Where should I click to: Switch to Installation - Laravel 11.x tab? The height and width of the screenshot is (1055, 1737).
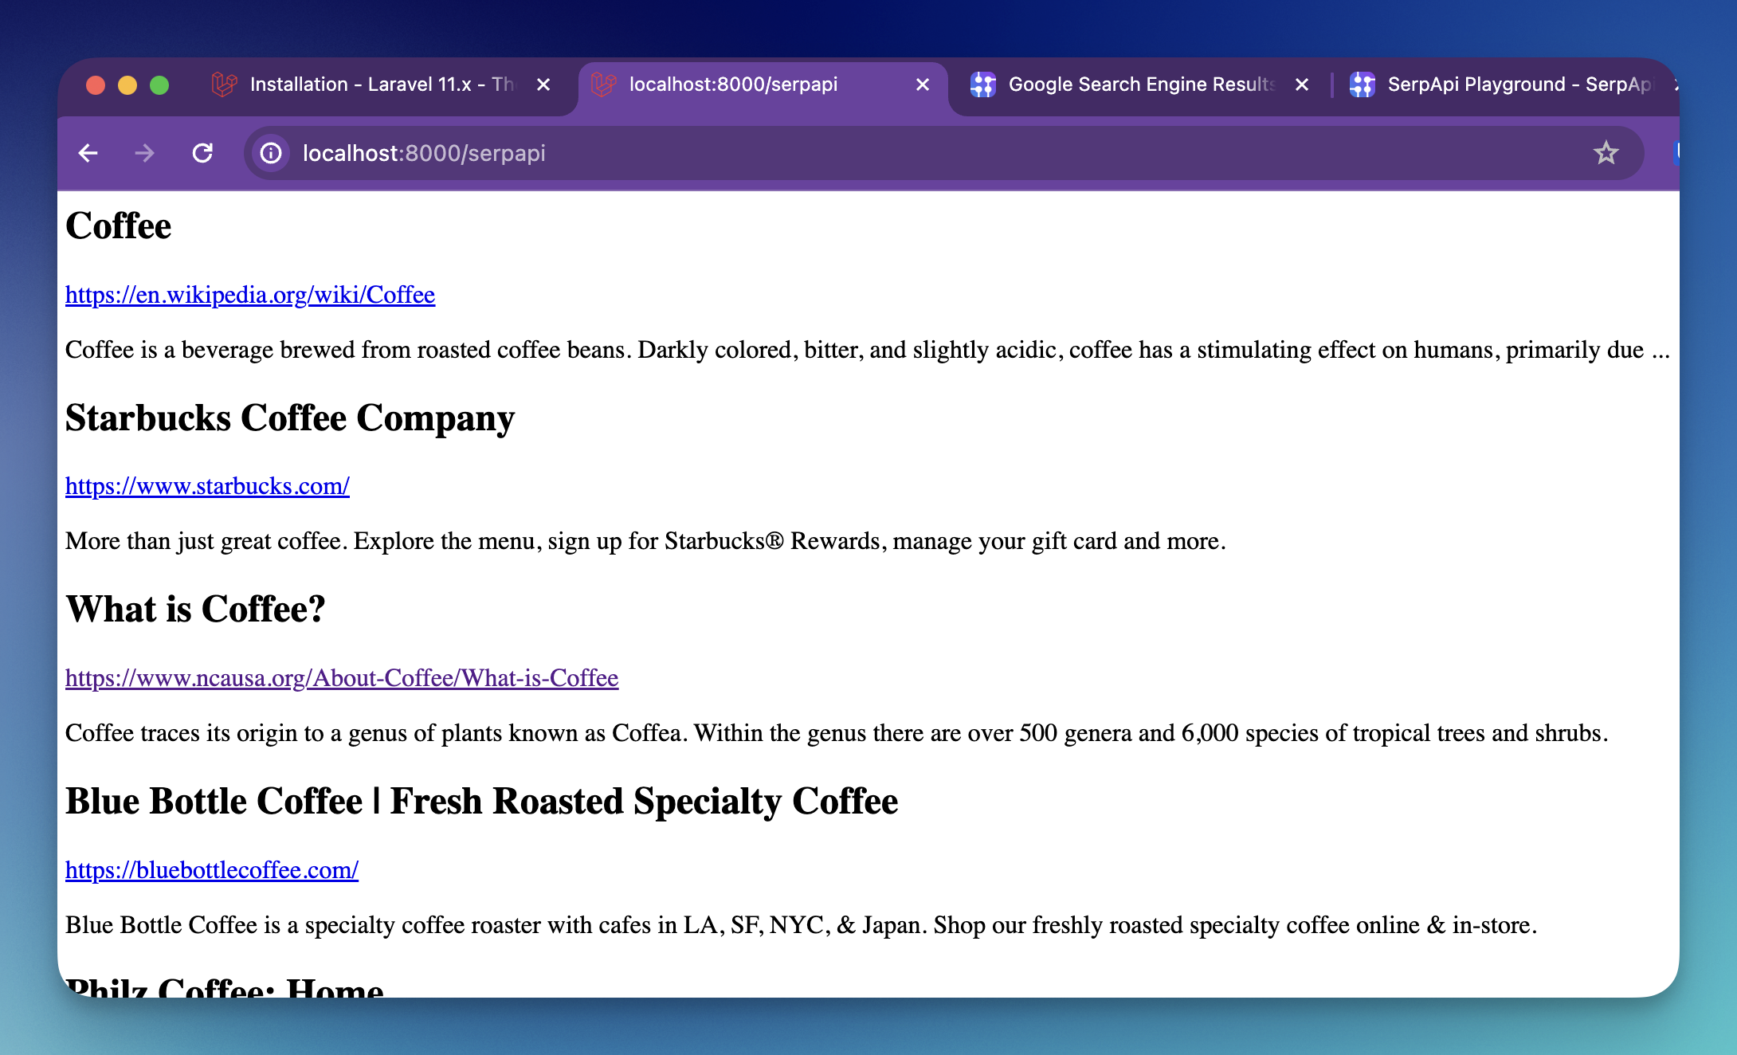(374, 84)
